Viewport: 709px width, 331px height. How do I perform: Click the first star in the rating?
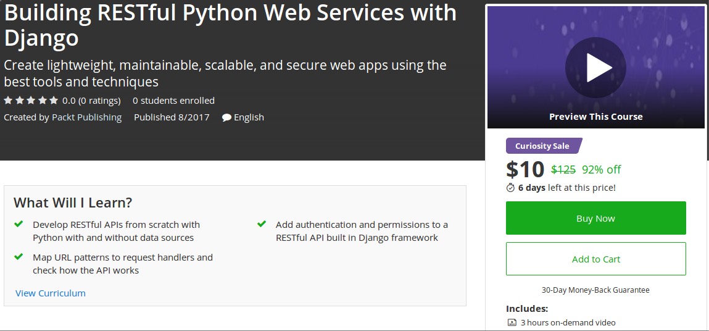(8, 100)
